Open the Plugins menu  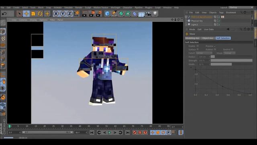[x=149, y=8]
